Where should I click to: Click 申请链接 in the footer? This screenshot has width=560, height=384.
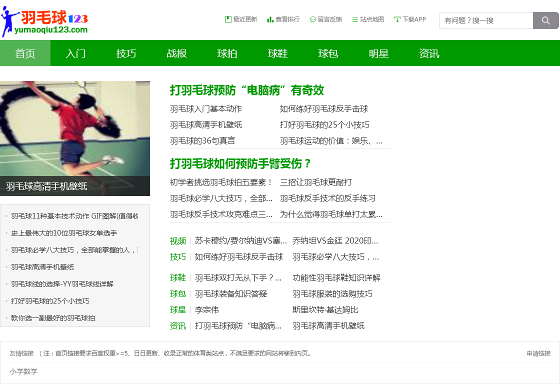[x=538, y=353]
